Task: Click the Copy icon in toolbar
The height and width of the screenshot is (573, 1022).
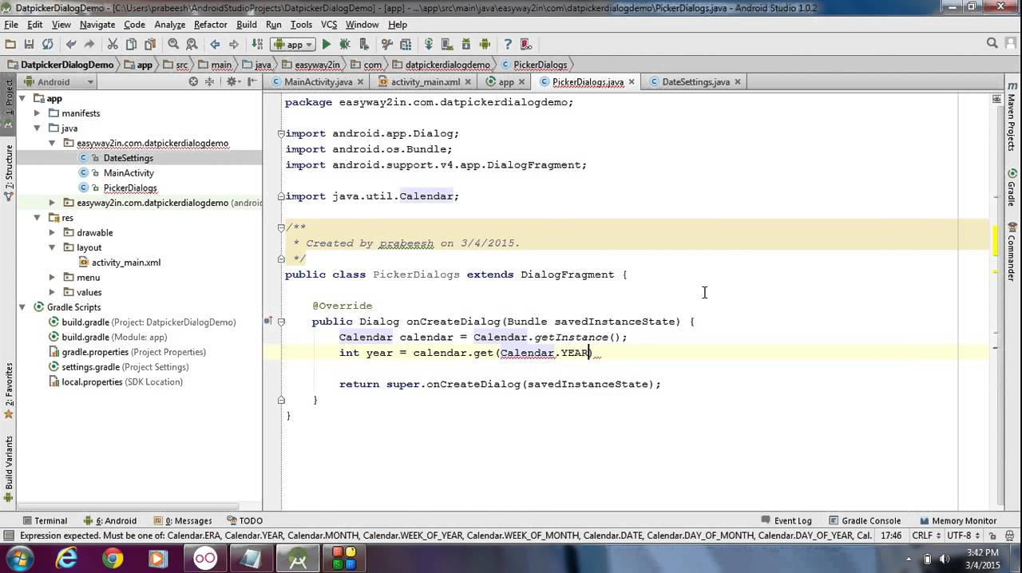Action: click(x=131, y=45)
